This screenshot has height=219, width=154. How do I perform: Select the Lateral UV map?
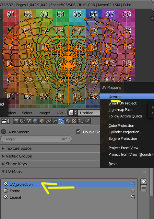tap(69, 197)
